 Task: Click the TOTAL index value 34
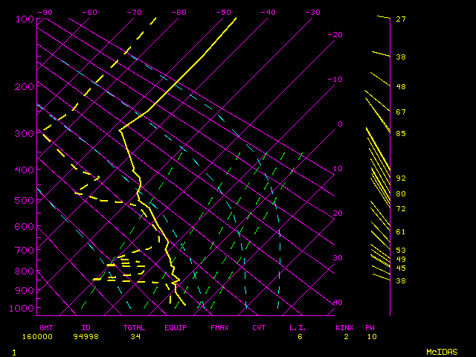tap(136, 336)
